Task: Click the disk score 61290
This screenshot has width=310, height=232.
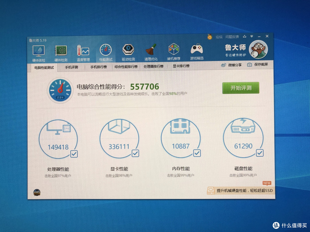Action: 243,146
